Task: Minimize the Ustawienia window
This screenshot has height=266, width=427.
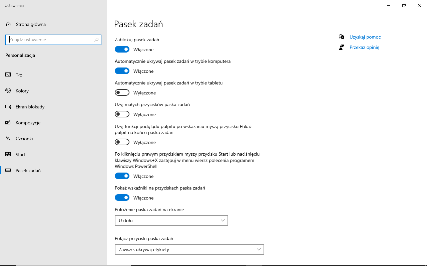Action: coord(389,5)
